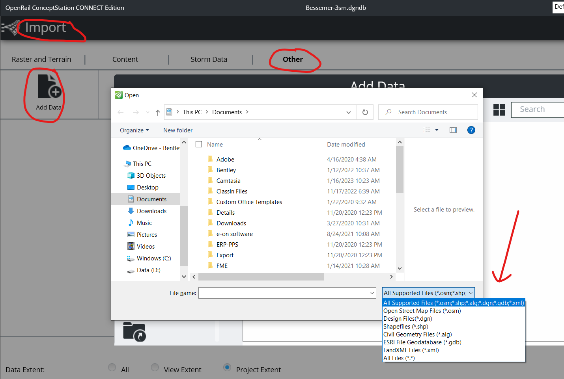
Task: Select Windows (C:) drive
Action: [149, 258]
